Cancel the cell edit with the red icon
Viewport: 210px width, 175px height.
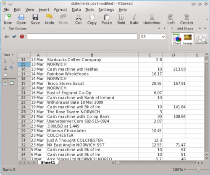click(22, 37)
